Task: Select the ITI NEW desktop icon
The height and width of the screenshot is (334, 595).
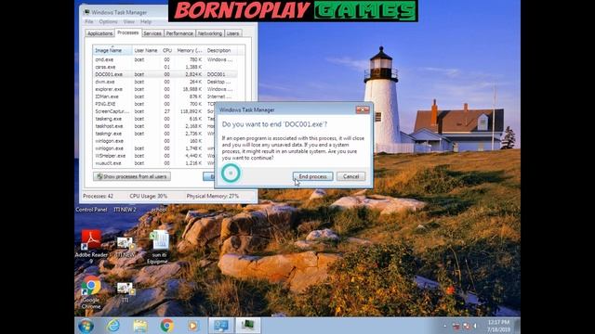Action: pos(125,248)
